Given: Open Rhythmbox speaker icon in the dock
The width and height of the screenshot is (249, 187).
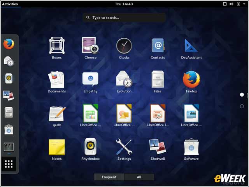Looking at the screenshot, I should click(9, 78).
